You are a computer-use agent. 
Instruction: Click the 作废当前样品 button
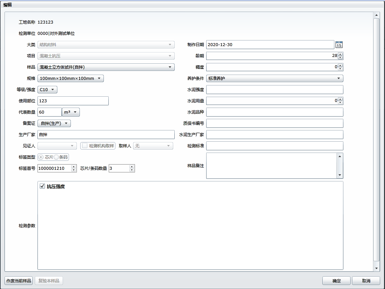19,281
